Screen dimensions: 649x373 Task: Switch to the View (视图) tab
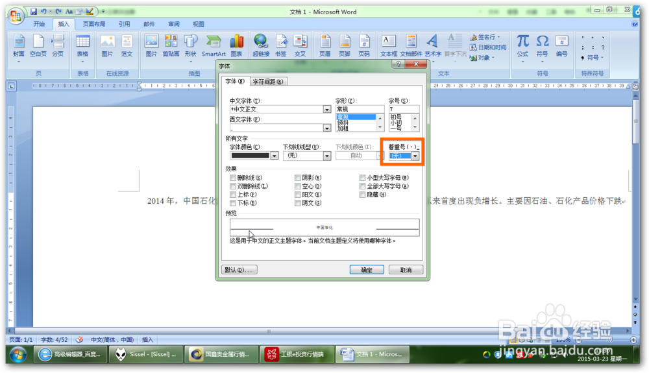198,24
